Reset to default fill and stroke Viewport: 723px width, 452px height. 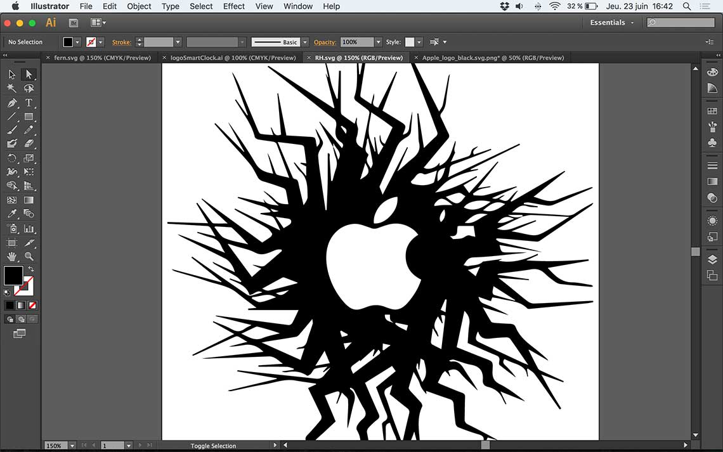coord(7,293)
